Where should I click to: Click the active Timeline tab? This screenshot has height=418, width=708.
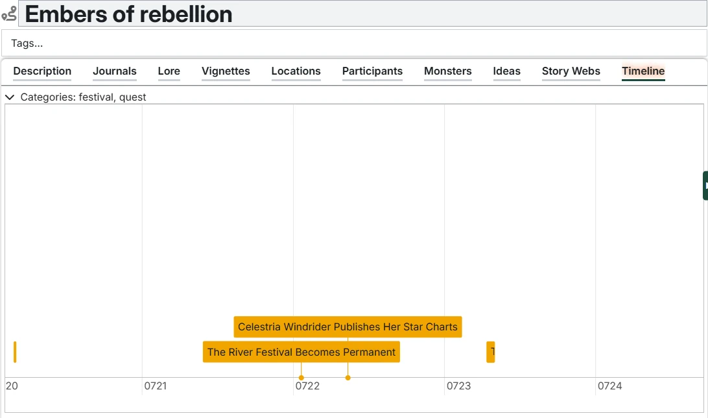(643, 71)
